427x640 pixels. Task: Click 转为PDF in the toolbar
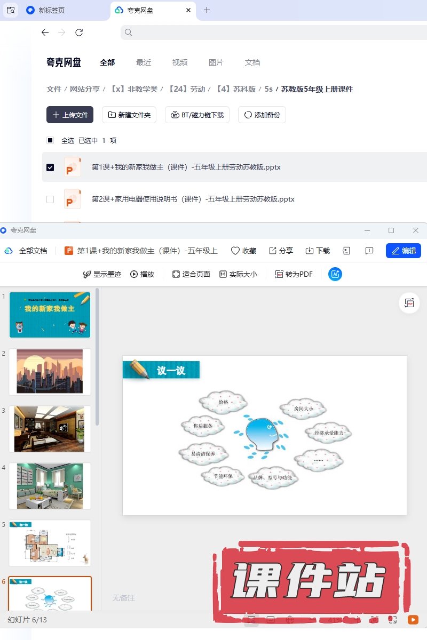pos(294,274)
